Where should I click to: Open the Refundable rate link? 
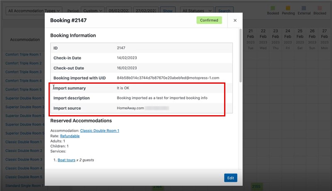point(70,136)
